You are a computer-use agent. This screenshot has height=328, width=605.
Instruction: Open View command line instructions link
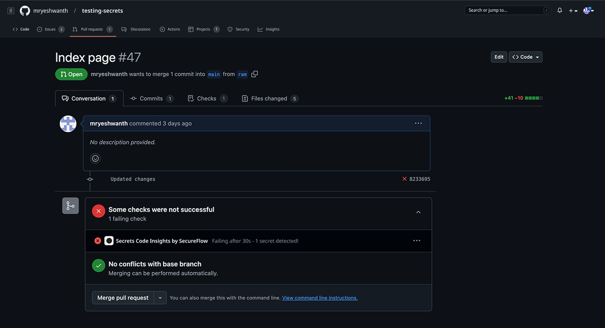pos(320,298)
